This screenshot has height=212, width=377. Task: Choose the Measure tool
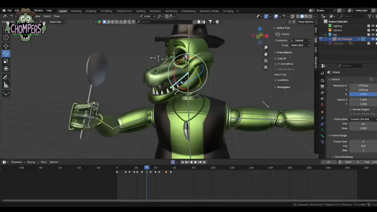6,85
